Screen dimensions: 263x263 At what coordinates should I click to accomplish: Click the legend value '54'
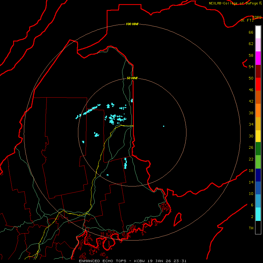tap(251, 67)
